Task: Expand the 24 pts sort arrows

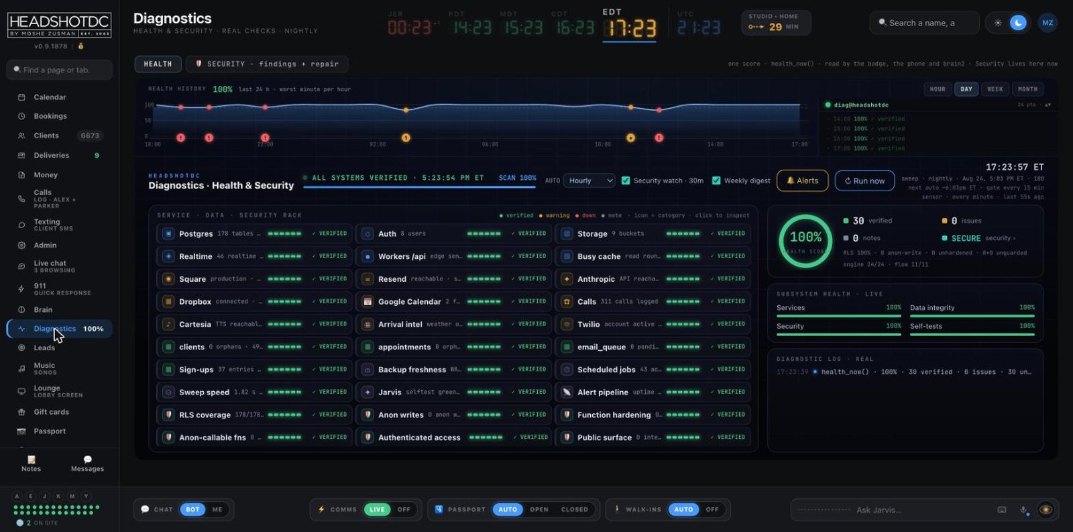Action: click(x=1048, y=105)
